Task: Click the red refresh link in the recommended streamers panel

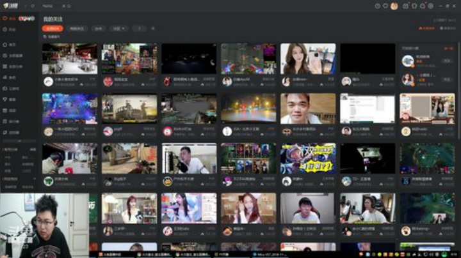Action: [x=449, y=49]
